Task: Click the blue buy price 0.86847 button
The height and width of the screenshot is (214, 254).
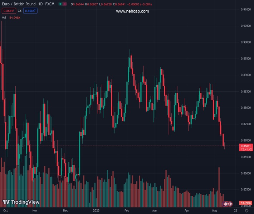Action: pos(30,11)
